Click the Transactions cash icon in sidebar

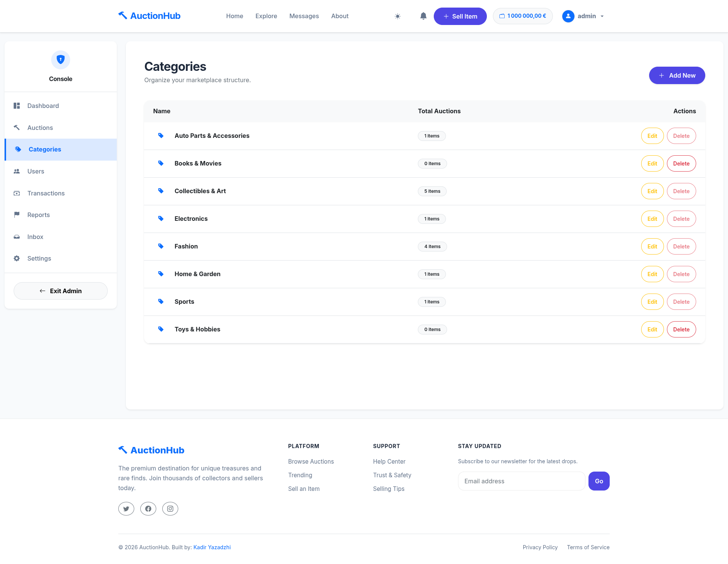click(17, 193)
